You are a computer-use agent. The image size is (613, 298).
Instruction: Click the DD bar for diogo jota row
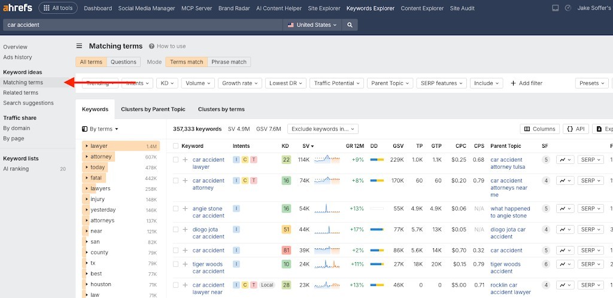pos(377,229)
